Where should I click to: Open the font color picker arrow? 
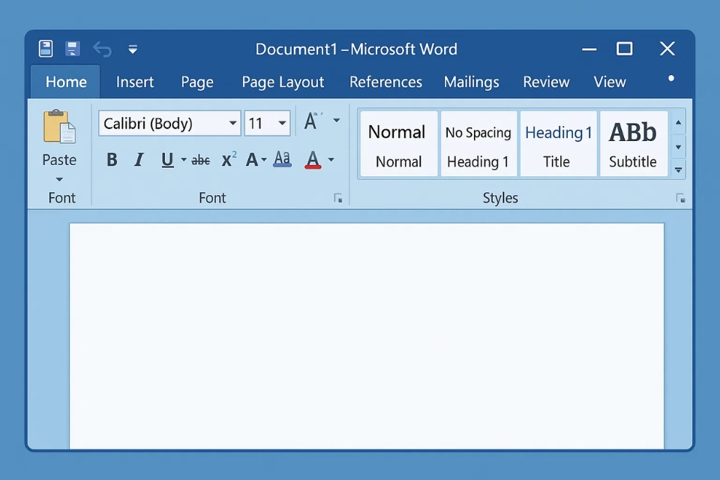point(330,159)
